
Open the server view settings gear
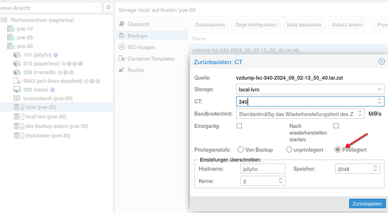[x=109, y=7]
